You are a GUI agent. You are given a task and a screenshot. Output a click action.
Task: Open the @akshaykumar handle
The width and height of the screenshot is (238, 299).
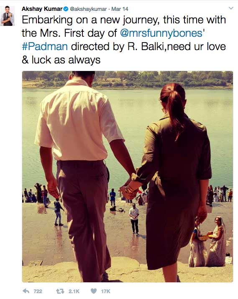[88, 9]
